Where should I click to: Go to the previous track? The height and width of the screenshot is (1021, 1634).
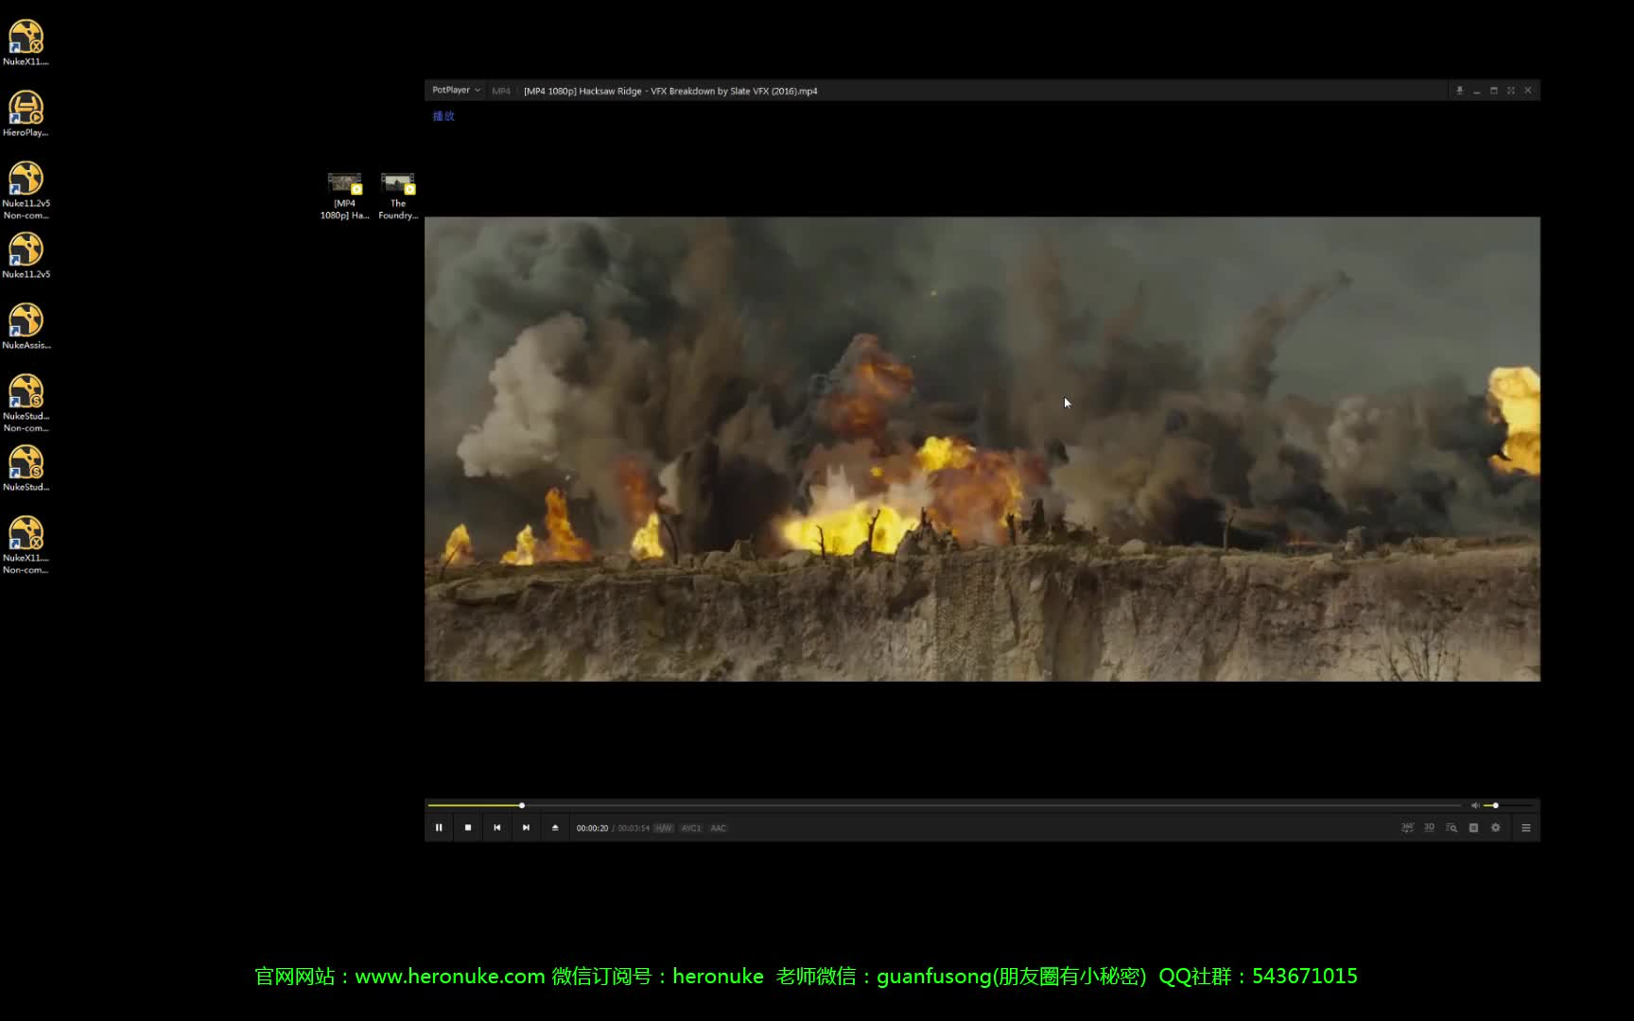click(x=497, y=827)
